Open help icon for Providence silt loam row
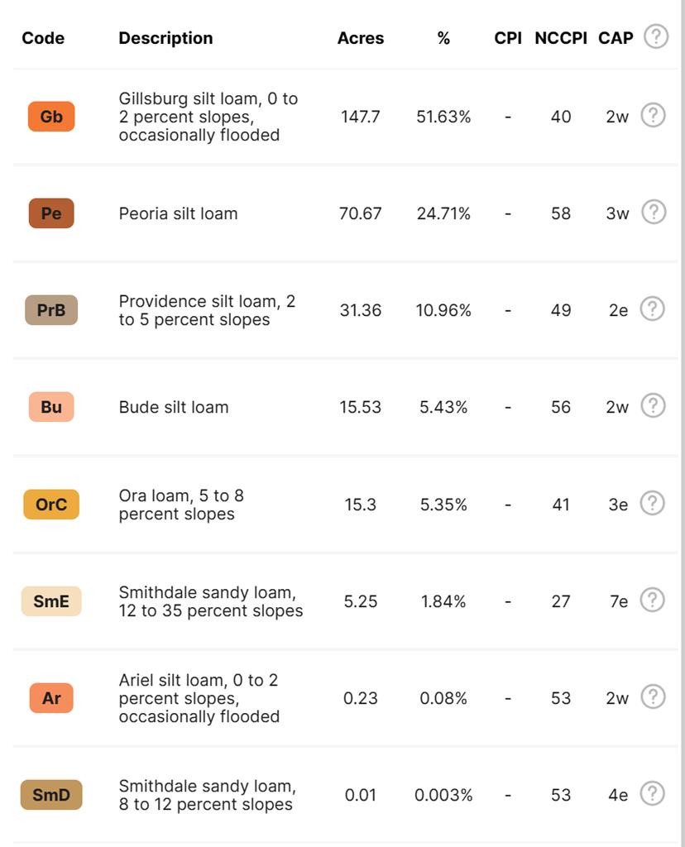This screenshot has height=847, width=685. [653, 309]
